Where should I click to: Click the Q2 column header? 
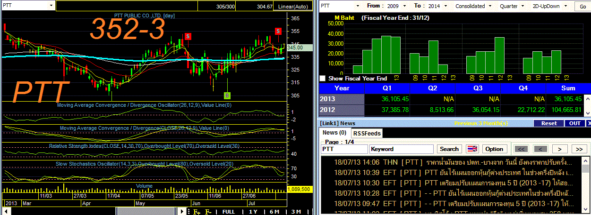point(432,88)
